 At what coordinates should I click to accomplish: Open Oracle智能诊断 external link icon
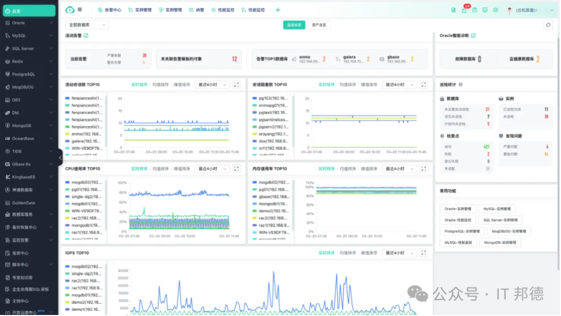point(473,35)
